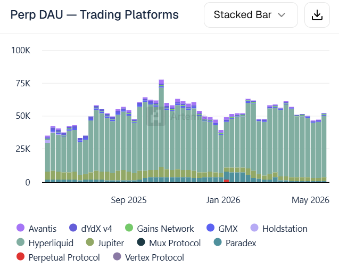Click the download chart icon
Image resolution: width=339 pixels, height=275 pixels.
point(317,15)
